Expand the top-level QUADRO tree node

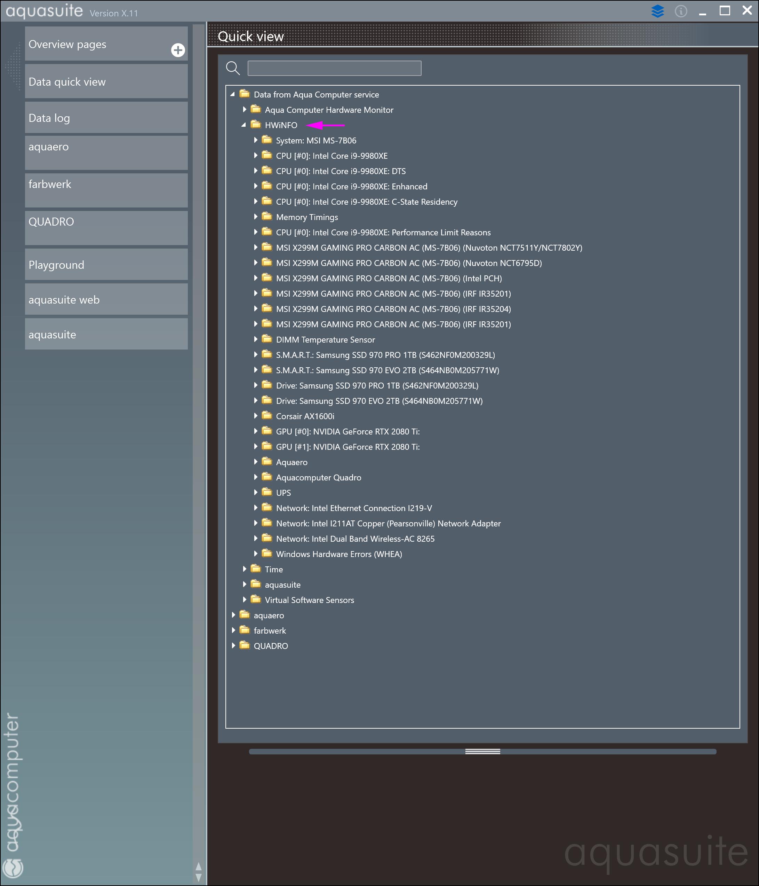[x=233, y=646]
